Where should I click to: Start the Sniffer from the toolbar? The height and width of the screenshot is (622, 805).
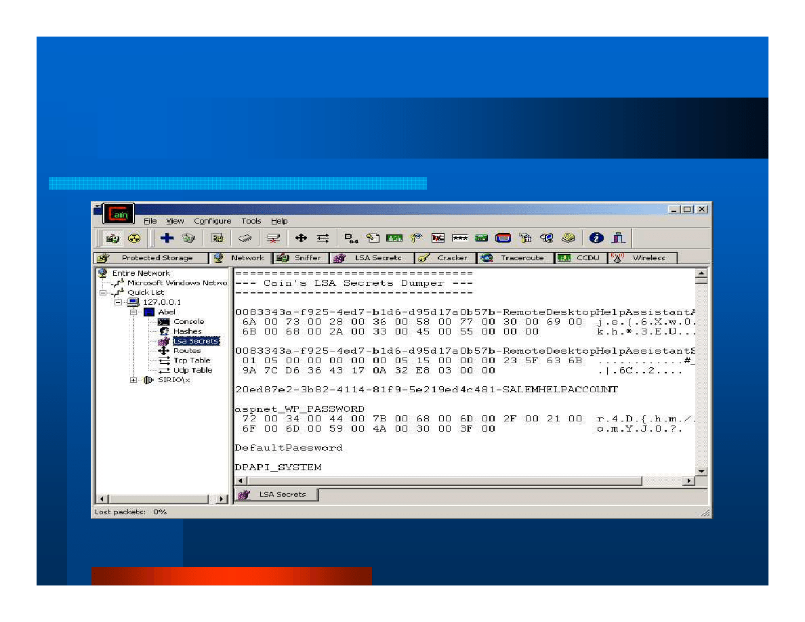[x=112, y=238]
